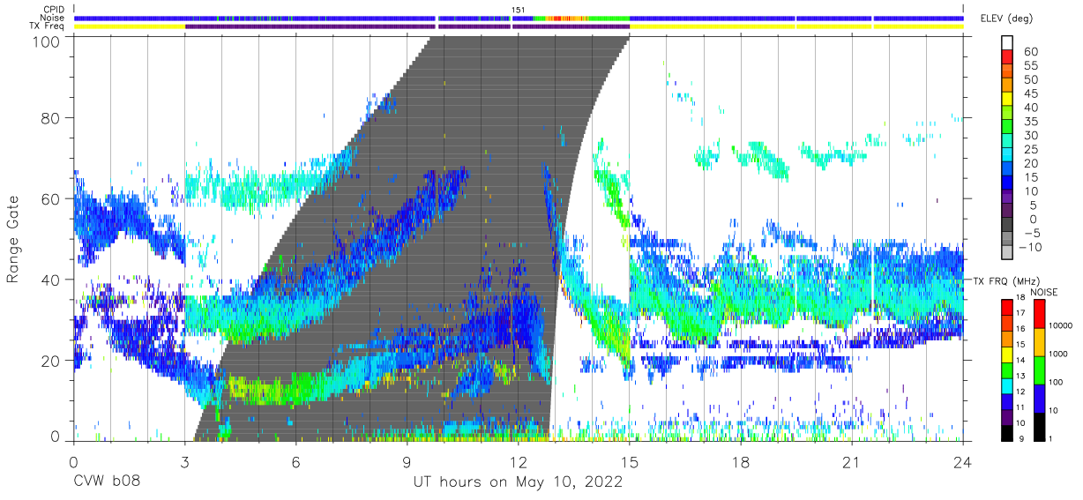1083x500 pixels.
Task: Pick the white top segment of ELEV colorbar
Action: pyautogui.click(x=1007, y=44)
